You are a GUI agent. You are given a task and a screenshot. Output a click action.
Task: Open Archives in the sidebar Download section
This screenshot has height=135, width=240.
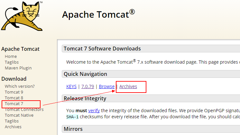[x=13, y=127]
